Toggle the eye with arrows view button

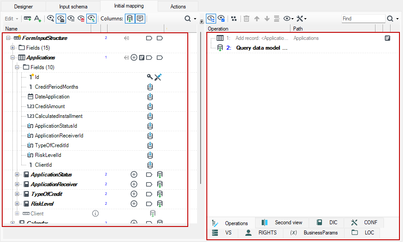[91, 19]
